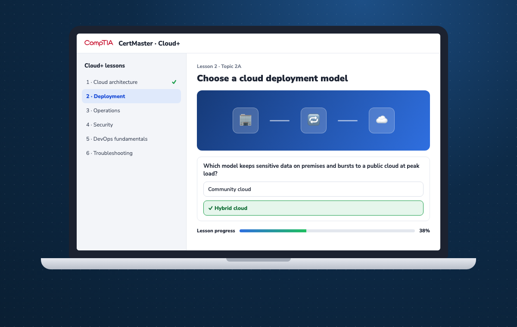Click the CertMaster · Cloud+ title
517x327 pixels.
click(149, 43)
